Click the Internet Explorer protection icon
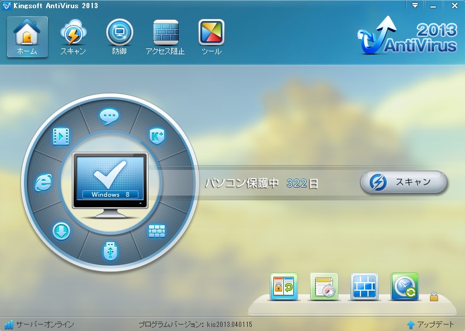Image resolution: width=465 pixels, height=331 pixels. (44, 182)
